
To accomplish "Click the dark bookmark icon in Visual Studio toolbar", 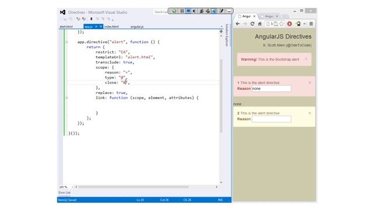I will (x=91, y=19).
